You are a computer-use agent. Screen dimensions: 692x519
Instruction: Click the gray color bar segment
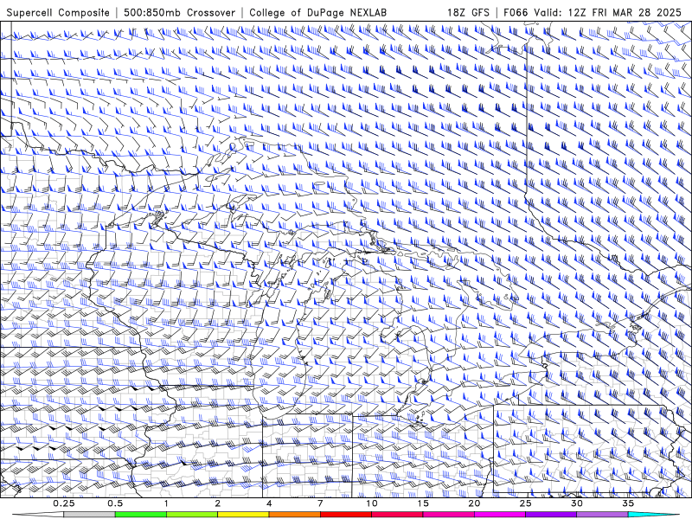click(90, 515)
